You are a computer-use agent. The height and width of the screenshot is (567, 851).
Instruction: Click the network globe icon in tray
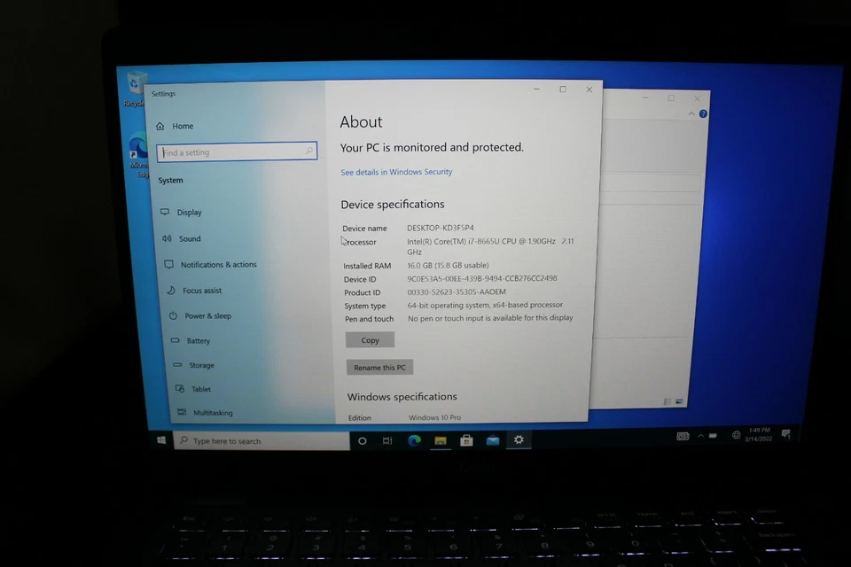point(736,435)
